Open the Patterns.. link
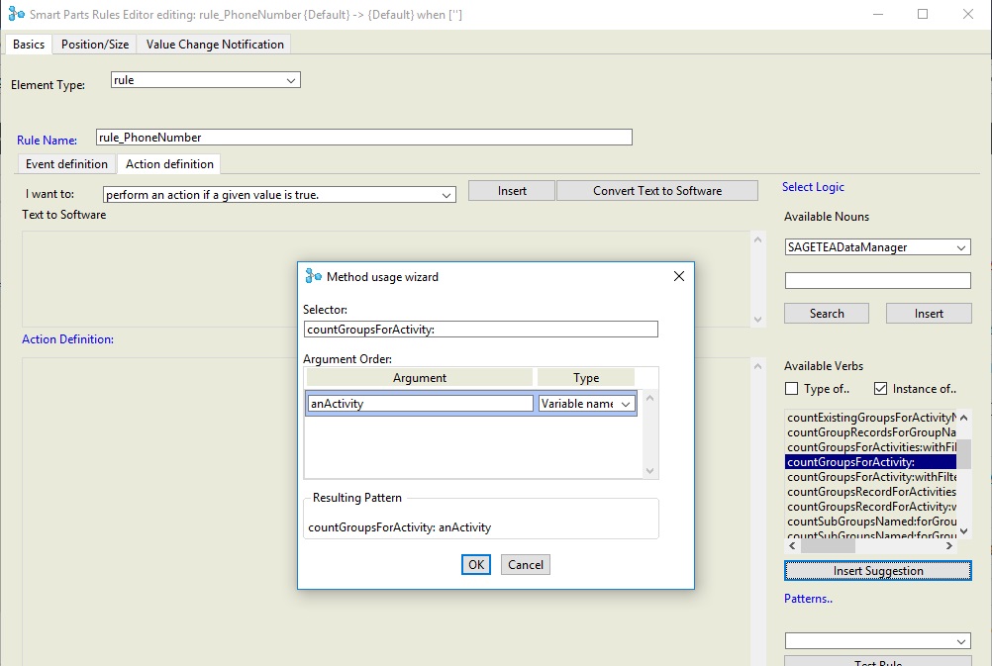Image resolution: width=992 pixels, height=666 pixels. 808,599
